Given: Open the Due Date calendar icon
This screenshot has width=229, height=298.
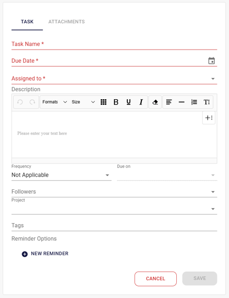Looking at the screenshot, I should pos(212,61).
